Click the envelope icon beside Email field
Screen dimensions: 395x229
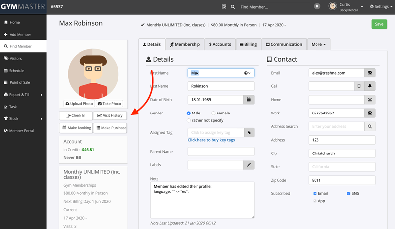(370, 73)
